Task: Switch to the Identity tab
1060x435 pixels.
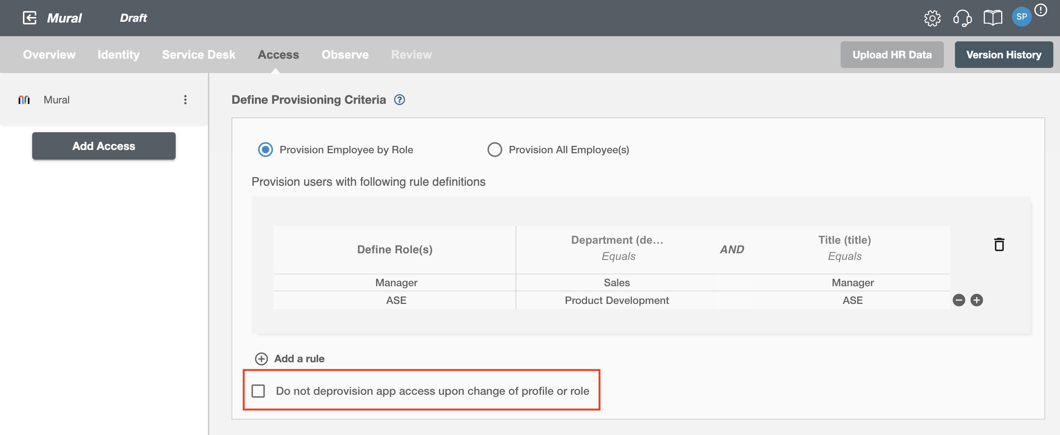Action: coord(119,55)
